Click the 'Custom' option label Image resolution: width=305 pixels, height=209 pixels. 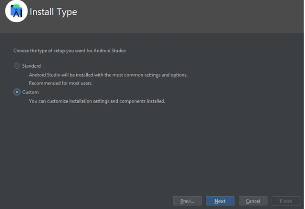pos(30,92)
